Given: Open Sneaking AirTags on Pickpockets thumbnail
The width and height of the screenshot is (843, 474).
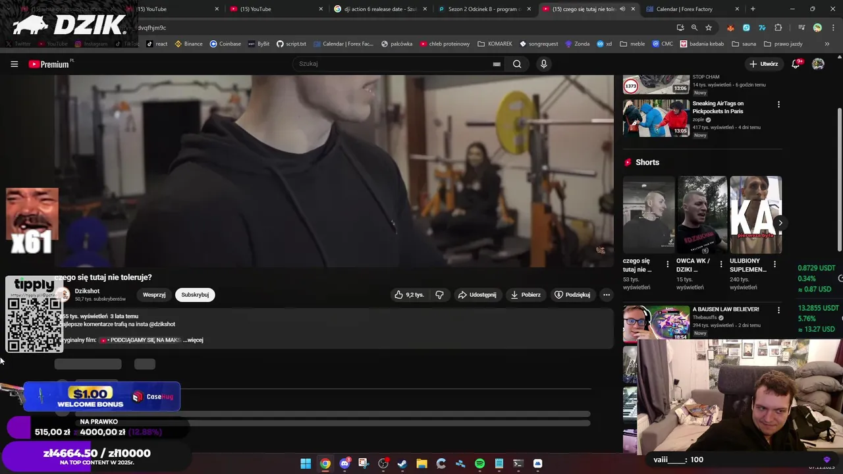Looking at the screenshot, I should coord(656,118).
